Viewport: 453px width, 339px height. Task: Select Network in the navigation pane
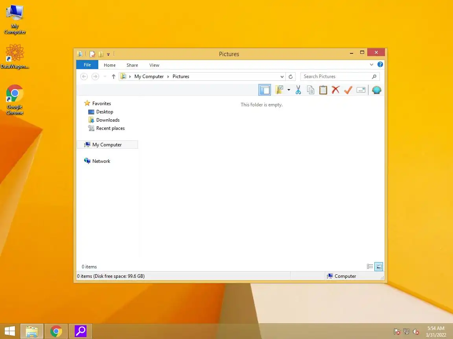(x=101, y=161)
